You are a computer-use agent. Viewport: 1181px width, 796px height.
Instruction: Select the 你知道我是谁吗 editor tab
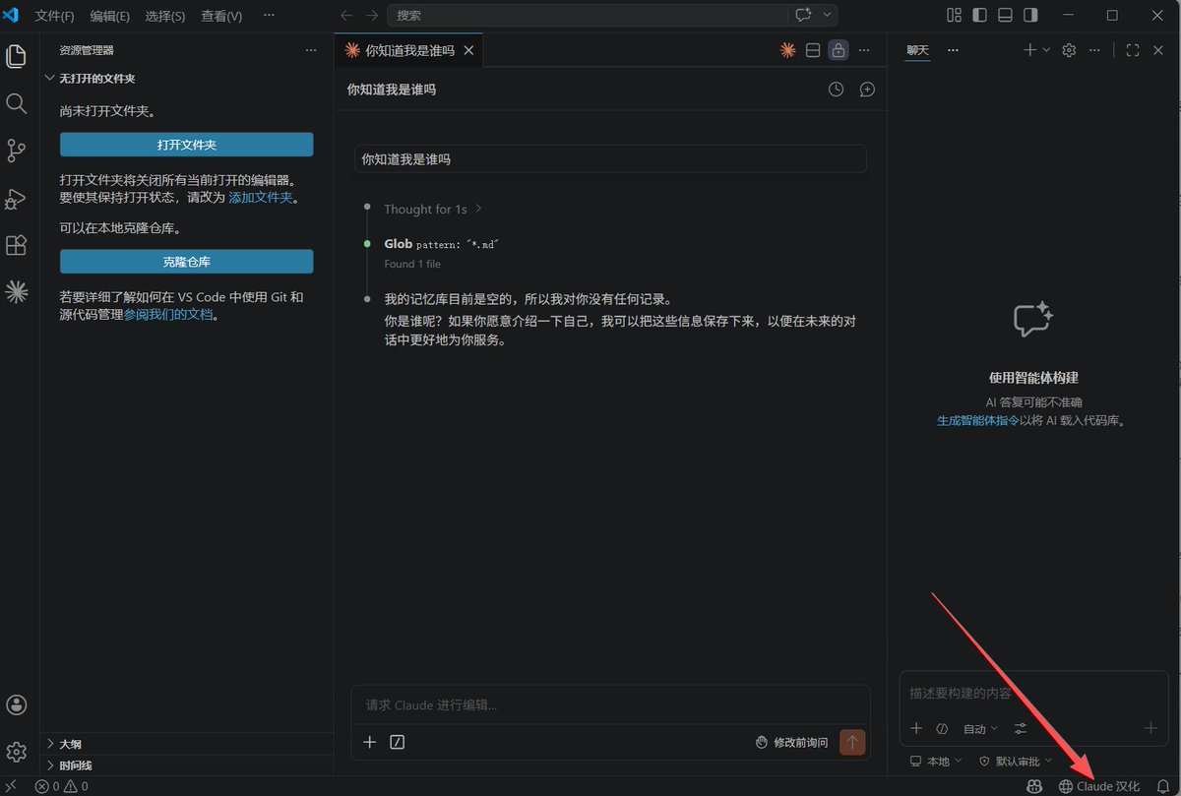click(408, 50)
